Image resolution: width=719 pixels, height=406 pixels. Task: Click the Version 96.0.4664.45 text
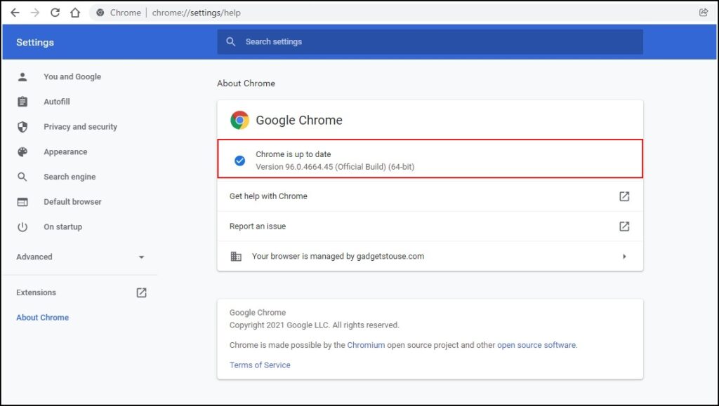[x=335, y=167]
